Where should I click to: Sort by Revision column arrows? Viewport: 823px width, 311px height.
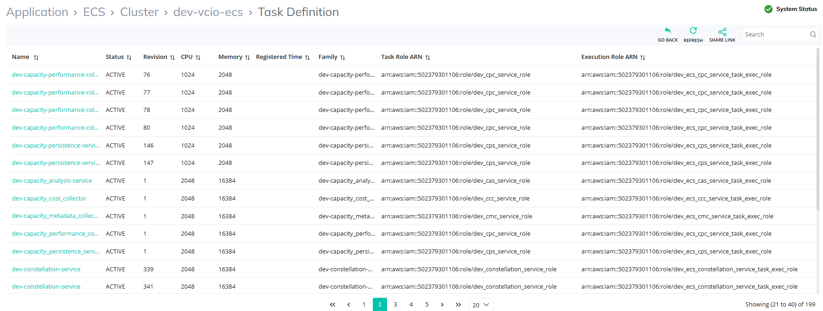tap(172, 58)
